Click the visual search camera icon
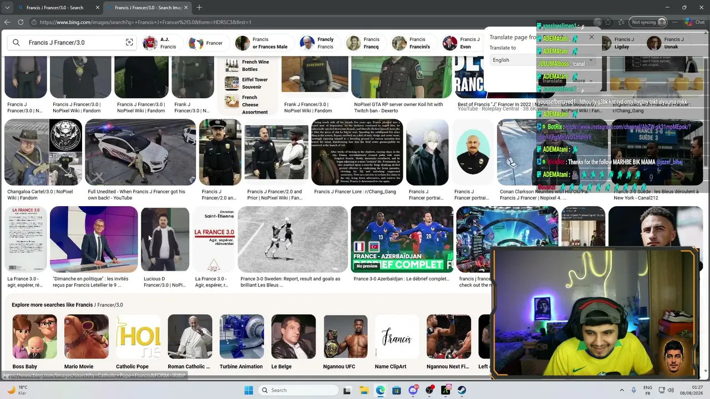This screenshot has width=710, height=399. point(129,43)
